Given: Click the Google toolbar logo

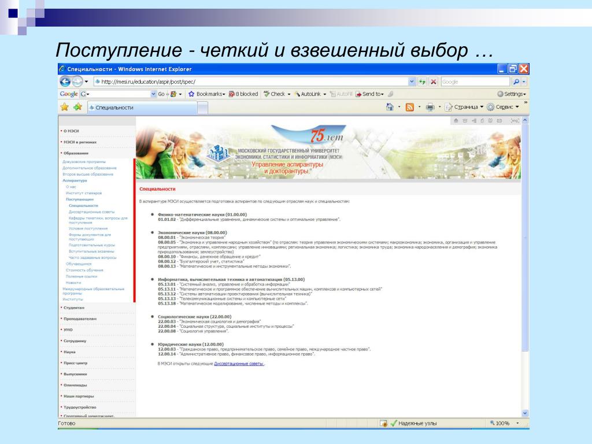Looking at the screenshot, I should (68, 94).
